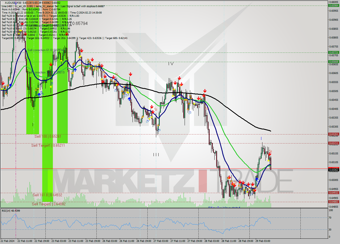340x244 pixels.
Task: Click the red 0.65261 price tag
Action: click(334, 134)
